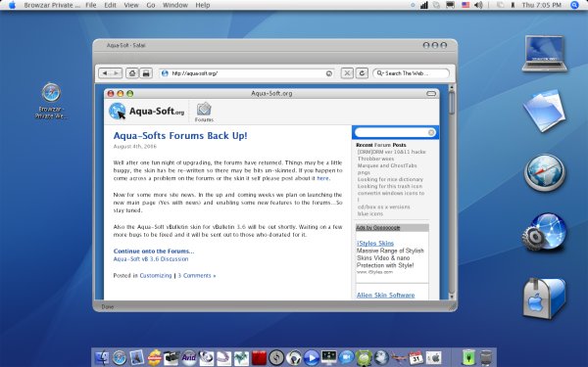Launch Safari from the dock
The height and width of the screenshot is (367, 588).
pyautogui.click(x=120, y=357)
